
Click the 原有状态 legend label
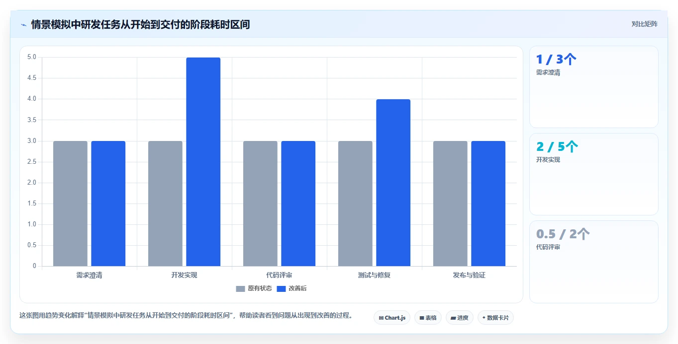click(x=260, y=288)
